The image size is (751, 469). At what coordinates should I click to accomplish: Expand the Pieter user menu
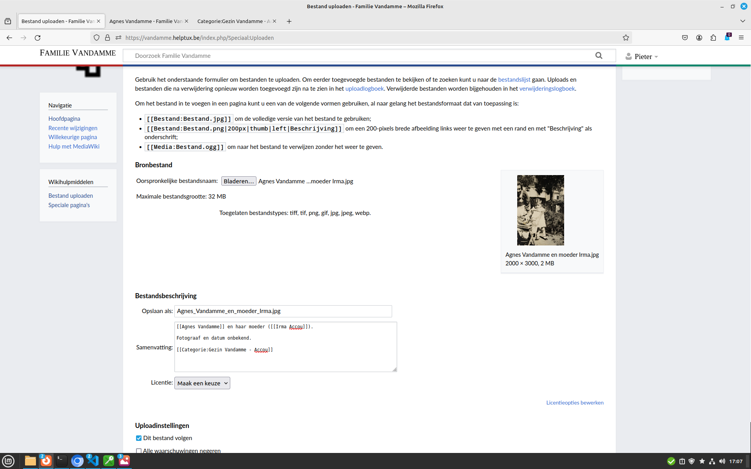click(642, 57)
